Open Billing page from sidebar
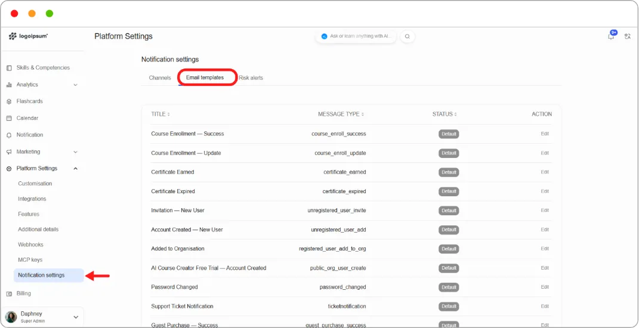 pyautogui.click(x=24, y=294)
